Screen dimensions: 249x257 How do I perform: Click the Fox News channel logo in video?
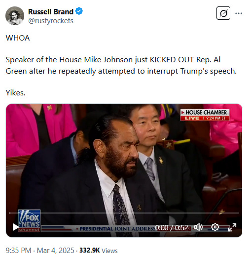pos(29,220)
